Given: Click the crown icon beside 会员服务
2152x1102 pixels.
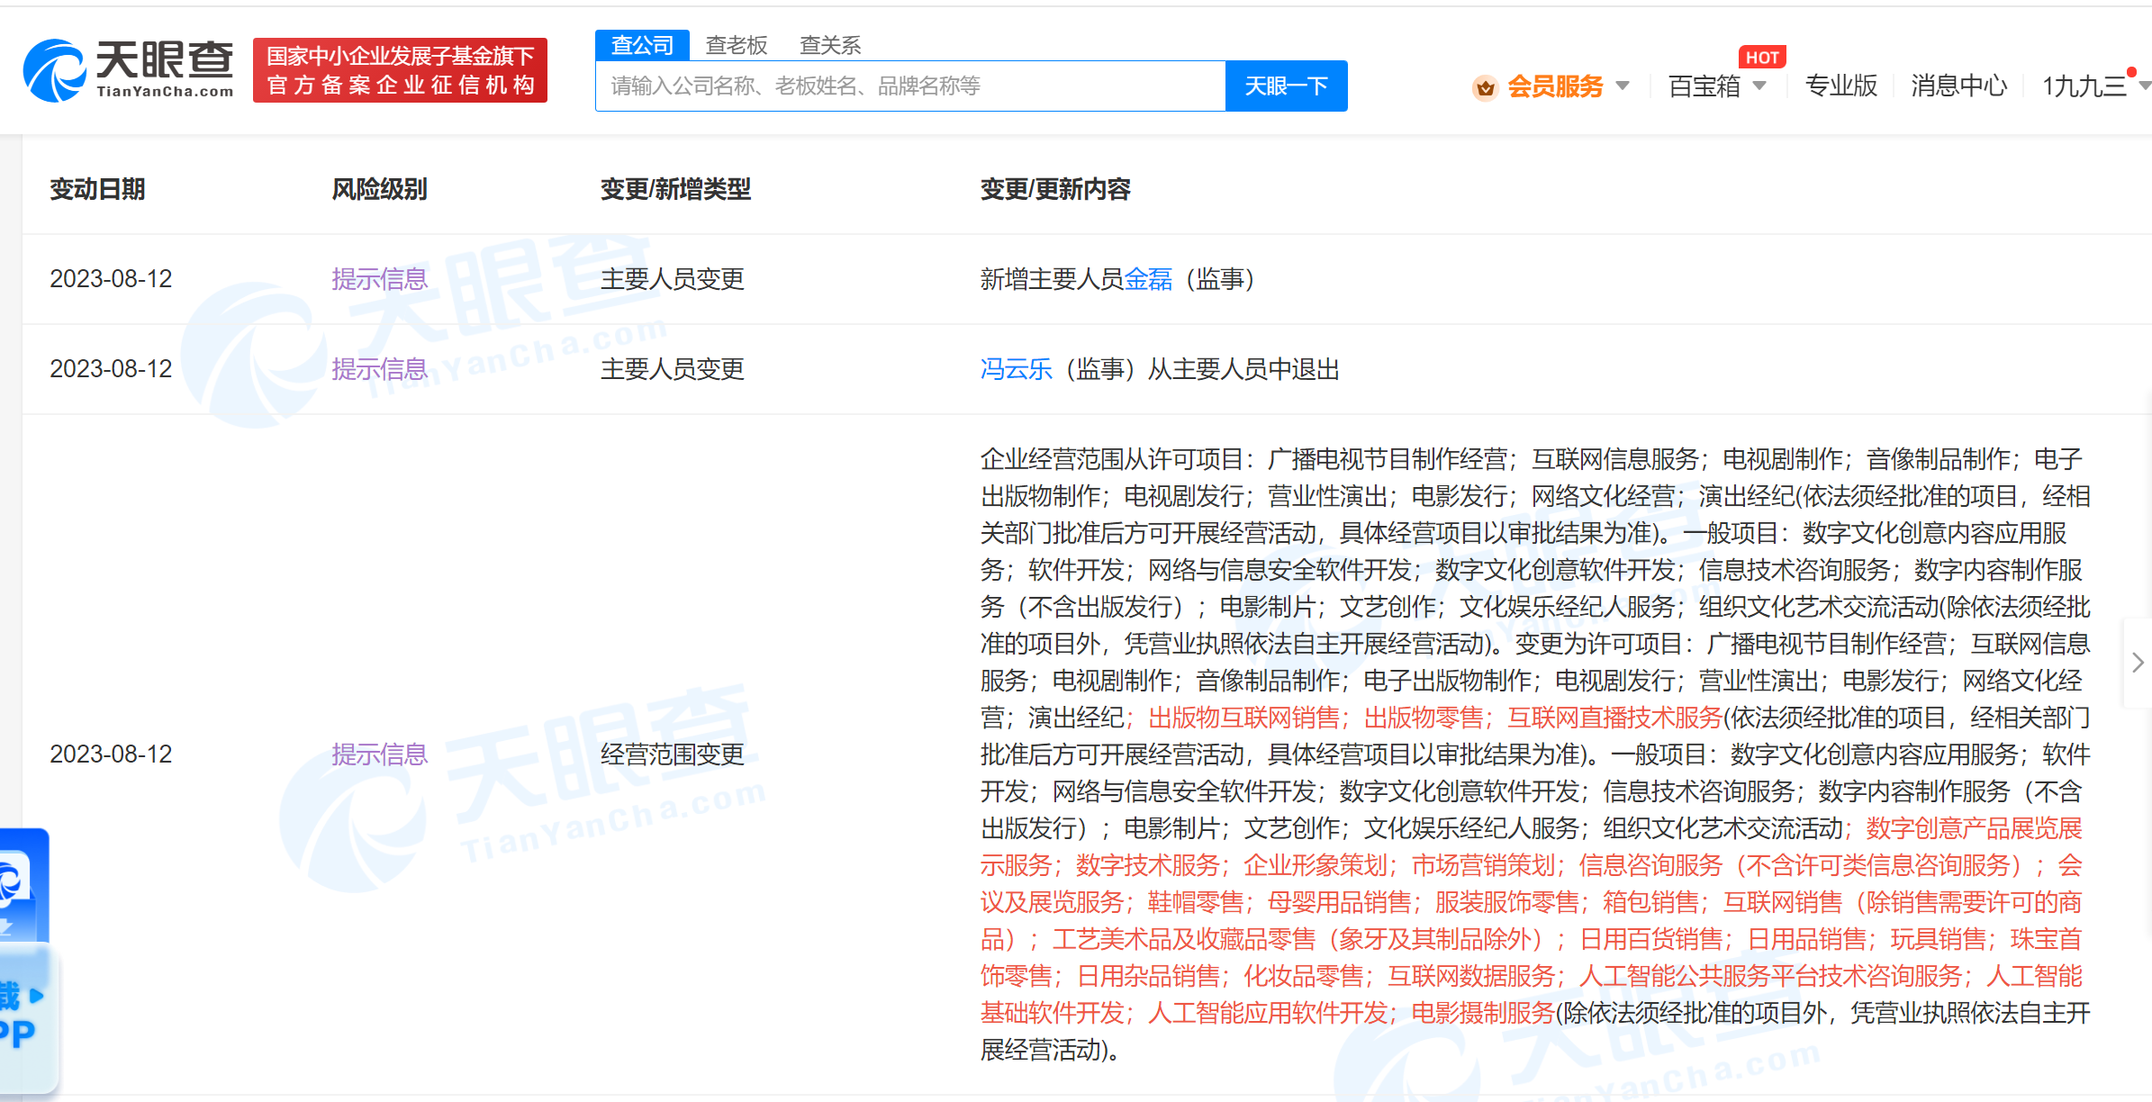Looking at the screenshot, I should (x=1485, y=86).
